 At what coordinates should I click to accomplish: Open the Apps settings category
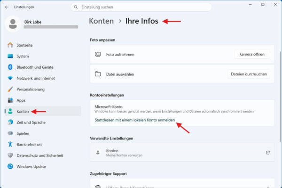click(x=43, y=100)
